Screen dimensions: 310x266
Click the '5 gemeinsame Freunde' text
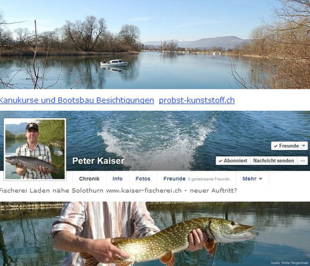click(209, 179)
